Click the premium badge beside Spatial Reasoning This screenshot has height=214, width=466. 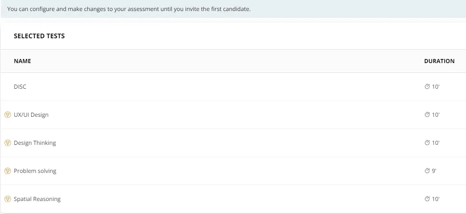click(7, 199)
